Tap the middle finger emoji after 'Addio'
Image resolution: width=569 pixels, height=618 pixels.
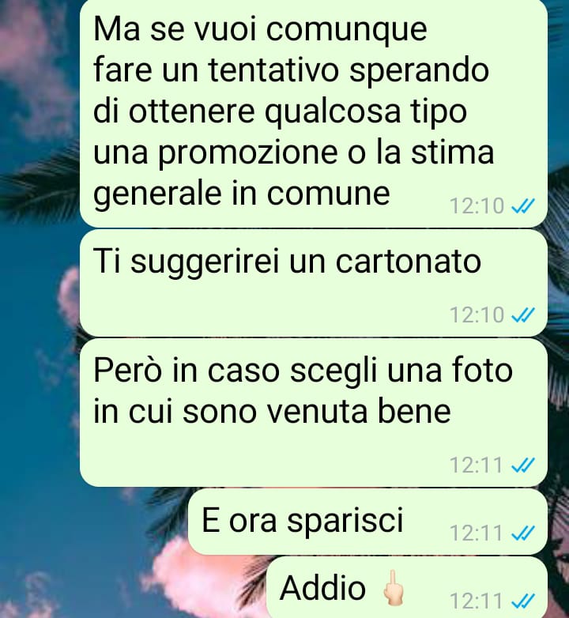click(x=393, y=587)
